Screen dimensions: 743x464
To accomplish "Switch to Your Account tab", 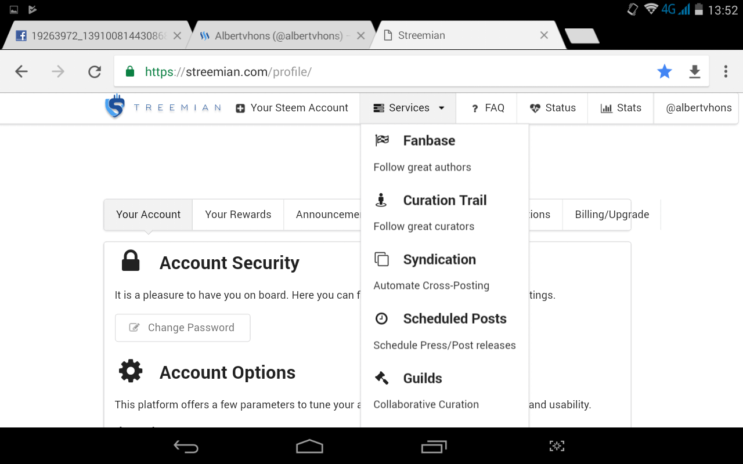I will tap(148, 215).
